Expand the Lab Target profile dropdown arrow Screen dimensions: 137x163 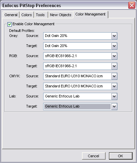[x=114, y=107]
